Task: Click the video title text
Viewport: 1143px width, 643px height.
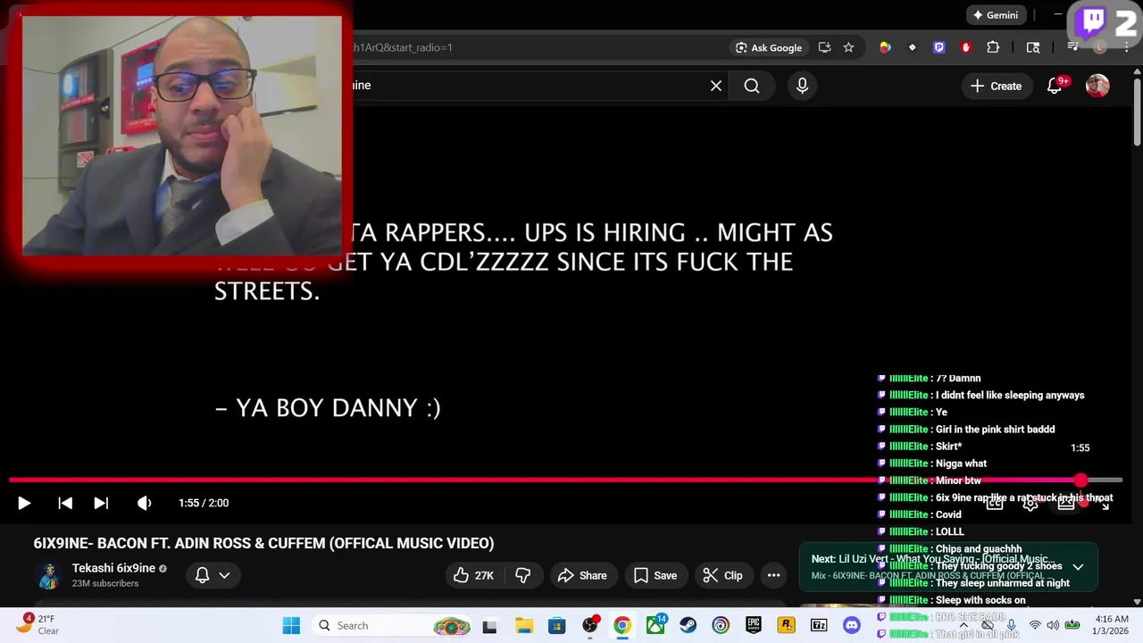Action: tap(263, 543)
